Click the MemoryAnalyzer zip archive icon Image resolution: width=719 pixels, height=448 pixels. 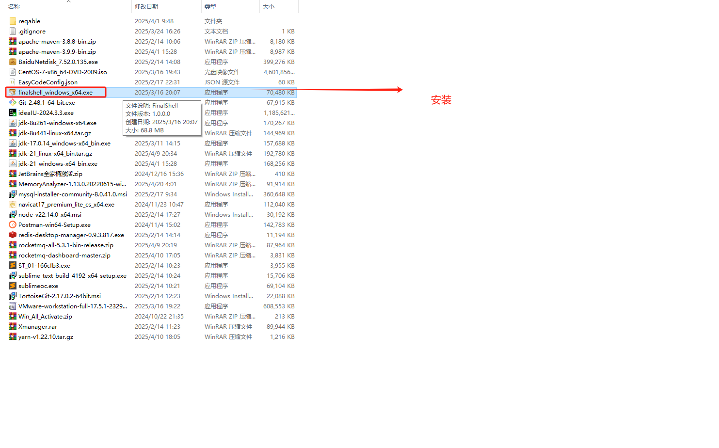pos(13,184)
